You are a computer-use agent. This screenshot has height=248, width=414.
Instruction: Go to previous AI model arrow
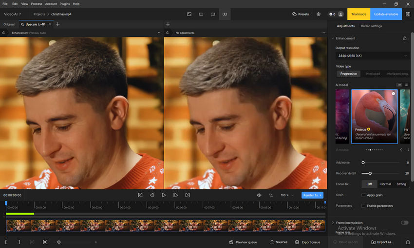click(401, 149)
